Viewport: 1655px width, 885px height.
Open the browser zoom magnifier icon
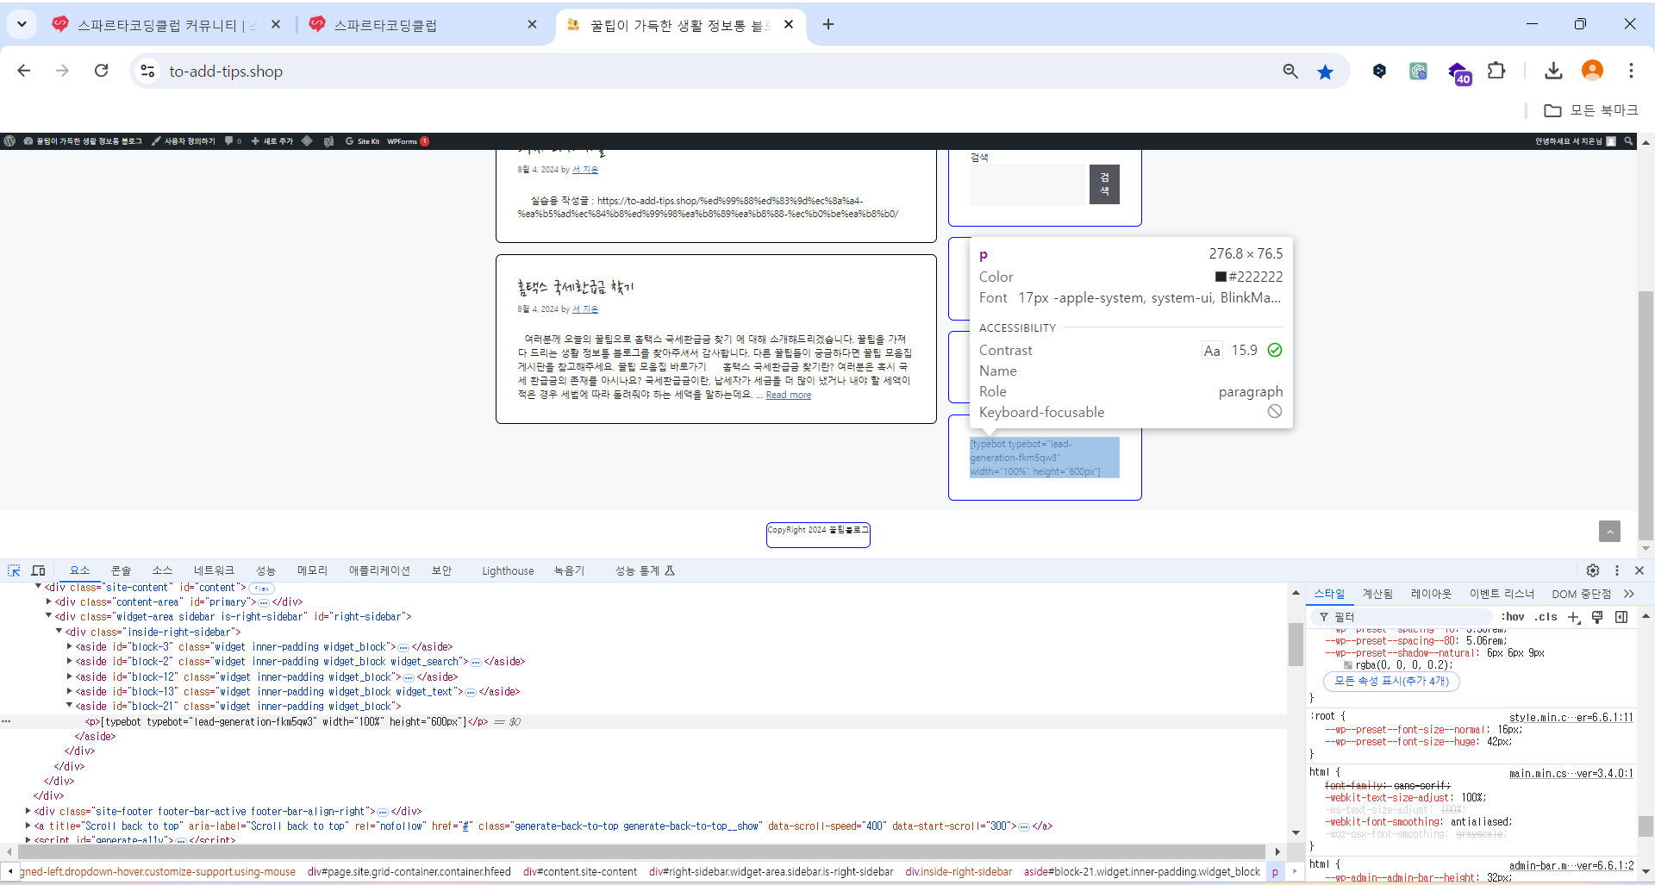pos(1290,72)
